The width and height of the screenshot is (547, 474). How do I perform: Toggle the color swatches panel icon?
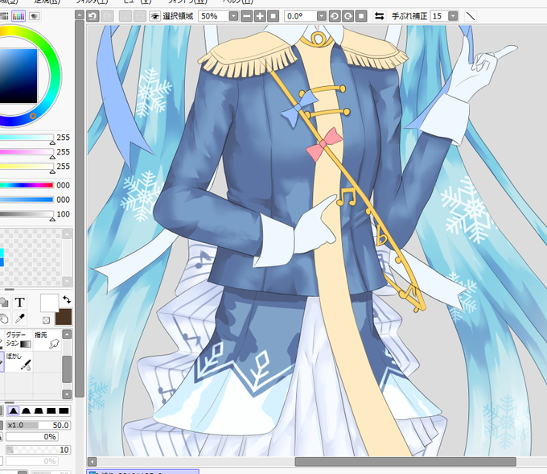tap(19, 16)
